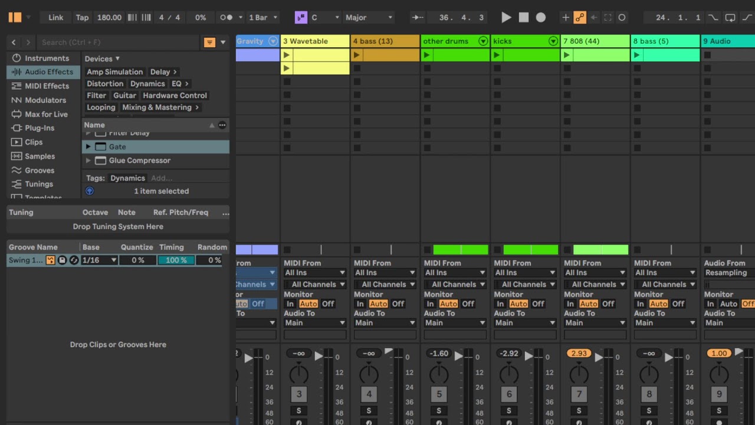The width and height of the screenshot is (755, 425).
Task: Open 3 Wavetable MIDI From All Ins dropdown
Action: [315, 272]
